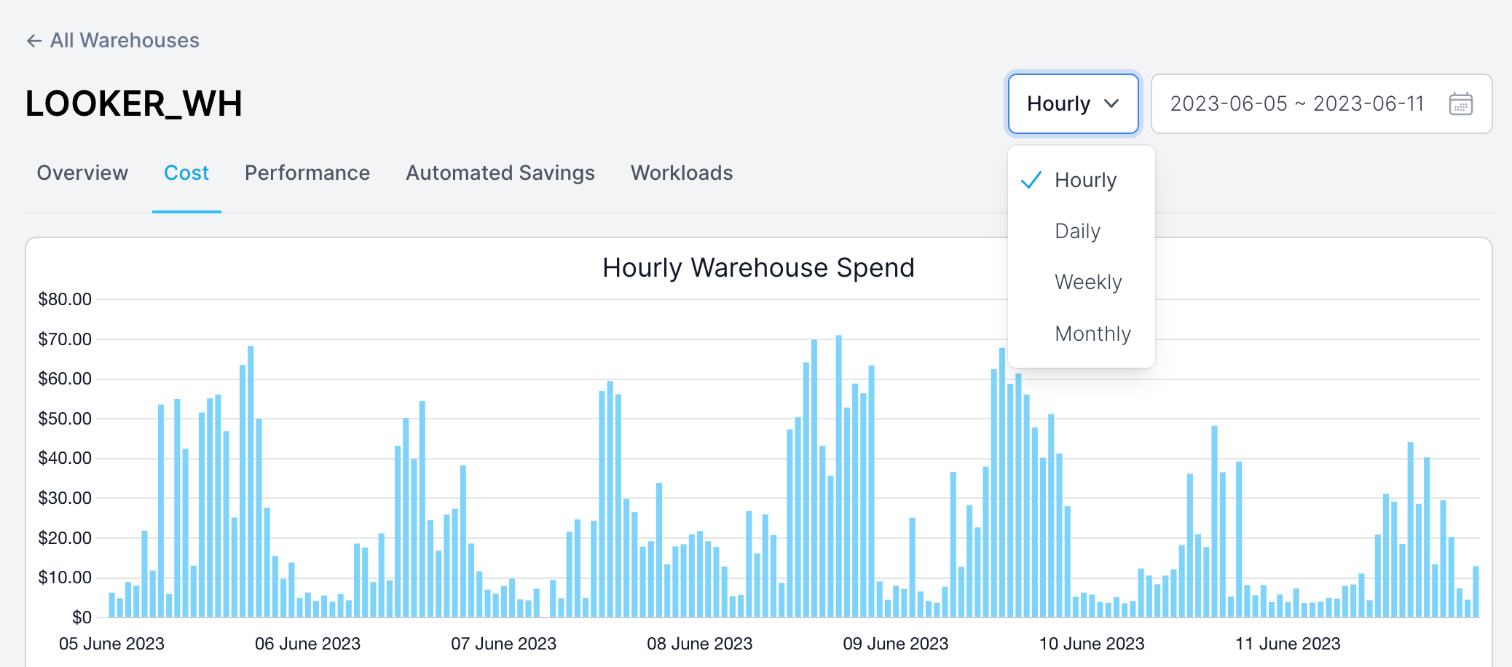Go to Automated Savings tab
This screenshot has width=1512, height=667.
pyautogui.click(x=500, y=173)
